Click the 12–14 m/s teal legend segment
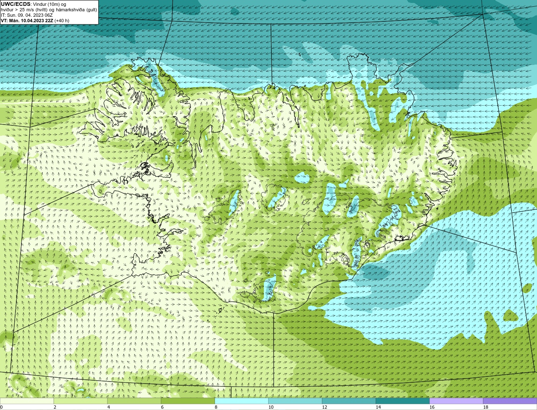 coord(349,401)
